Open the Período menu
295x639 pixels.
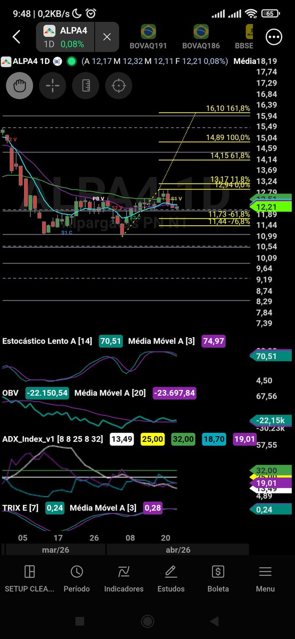77,578
